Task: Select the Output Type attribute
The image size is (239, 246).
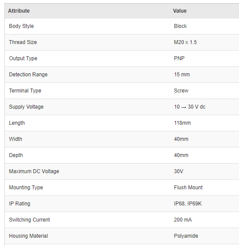Action: (x=23, y=58)
